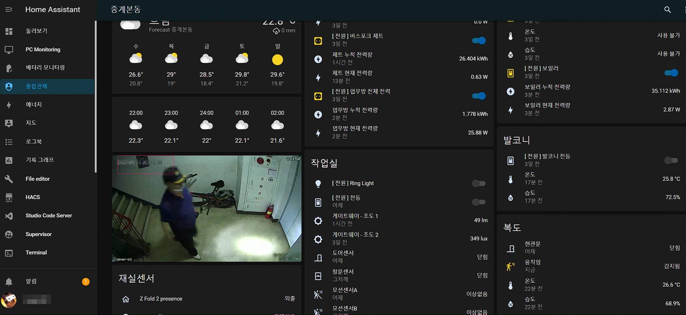
Task: Open search with the magnifier icon
Action: coord(667,9)
